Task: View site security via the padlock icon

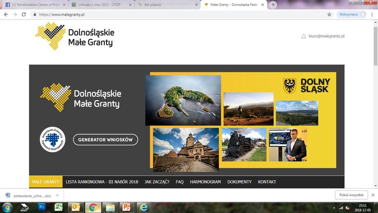Action: (x=35, y=14)
